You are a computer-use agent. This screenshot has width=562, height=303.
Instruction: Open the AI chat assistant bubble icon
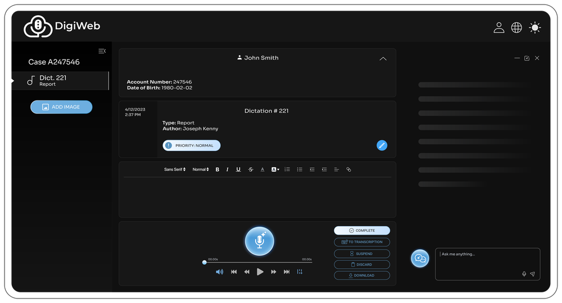click(420, 258)
